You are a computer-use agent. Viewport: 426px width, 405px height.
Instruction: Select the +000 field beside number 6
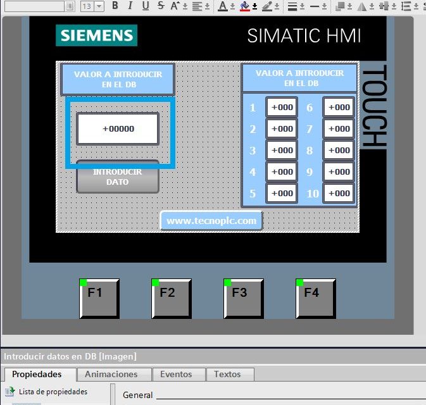tap(339, 108)
